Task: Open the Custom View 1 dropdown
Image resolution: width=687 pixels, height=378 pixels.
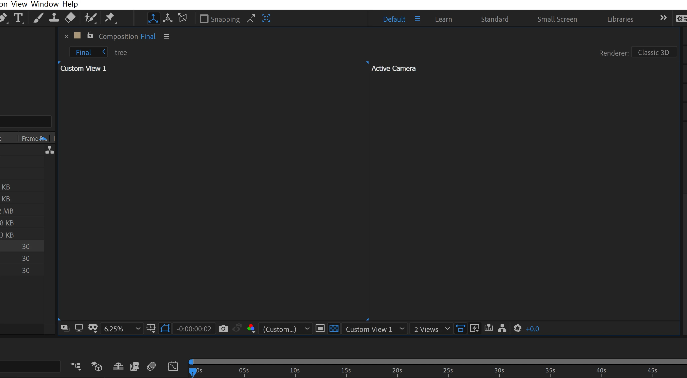Action: 374,329
